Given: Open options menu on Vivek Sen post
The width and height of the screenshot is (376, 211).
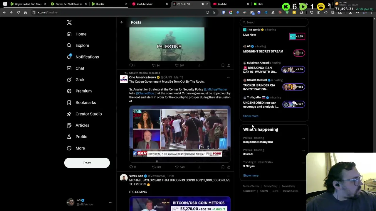Looking at the screenshot, I should 229,176.
